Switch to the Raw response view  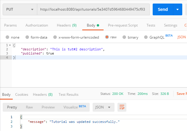click(29, 107)
